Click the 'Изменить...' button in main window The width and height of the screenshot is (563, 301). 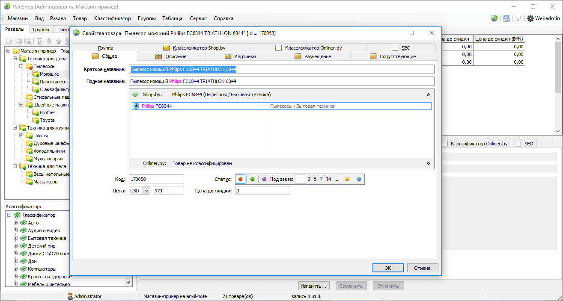click(314, 286)
